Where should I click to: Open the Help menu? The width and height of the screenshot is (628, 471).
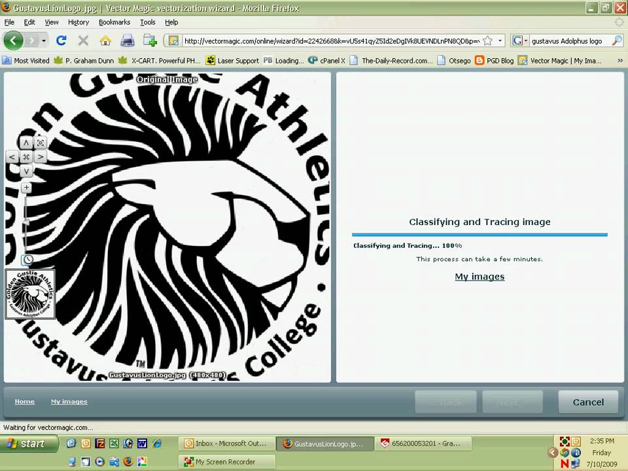coord(171,22)
